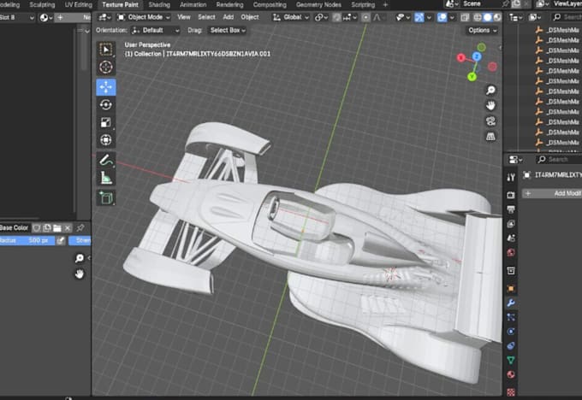Switch to the UV Editing workspace tab
Viewport: 582px width, 400px height.
click(x=79, y=5)
